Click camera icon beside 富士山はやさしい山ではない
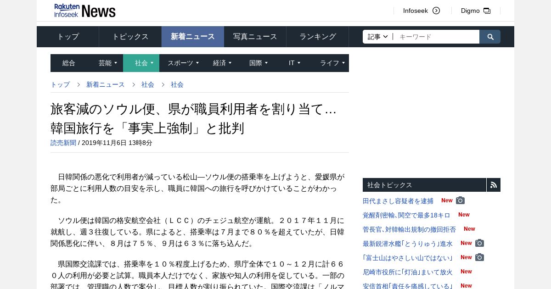Viewport: 551px width, 289px height. [479, 257]
